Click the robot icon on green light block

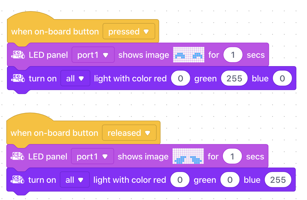[18, 78]
